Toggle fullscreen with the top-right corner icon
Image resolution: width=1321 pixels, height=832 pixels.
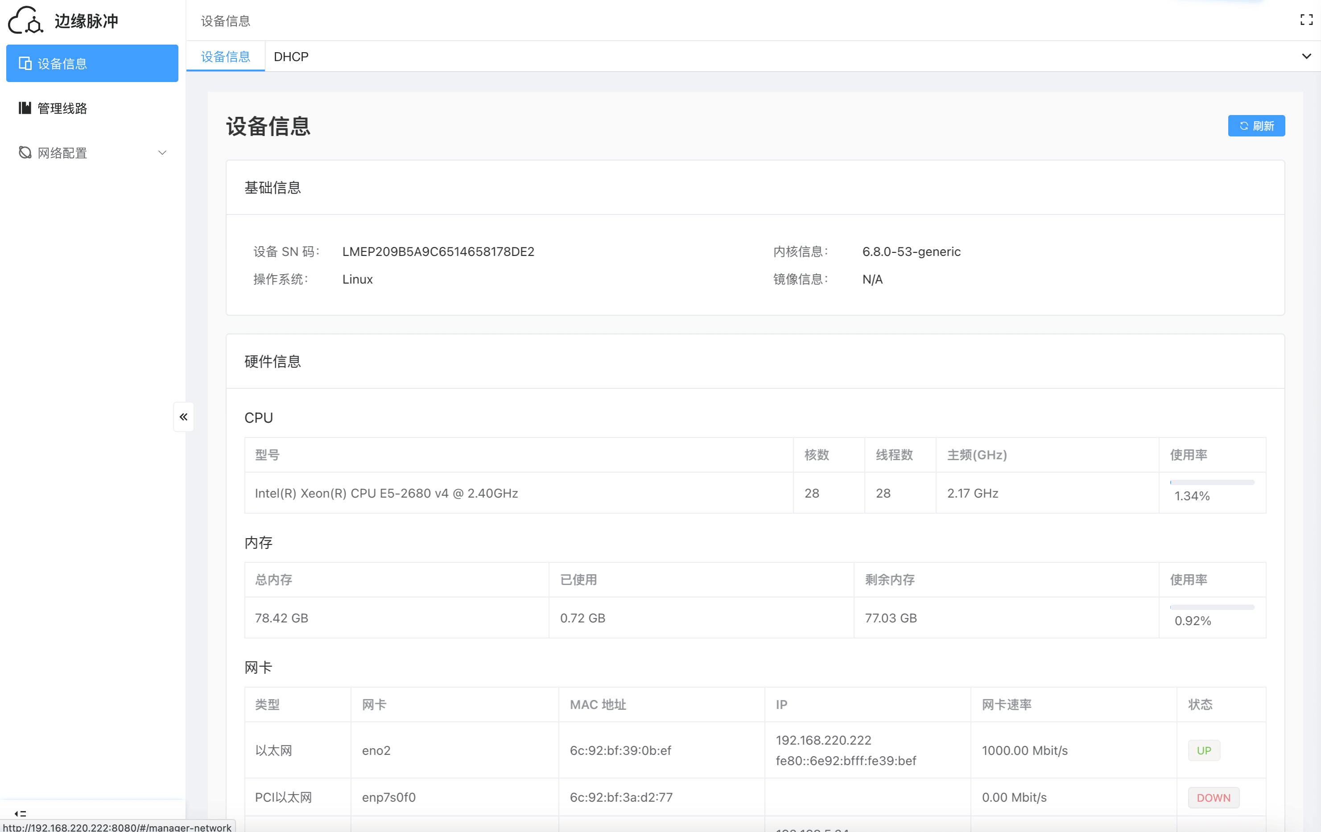click(x=1306, y=21)
